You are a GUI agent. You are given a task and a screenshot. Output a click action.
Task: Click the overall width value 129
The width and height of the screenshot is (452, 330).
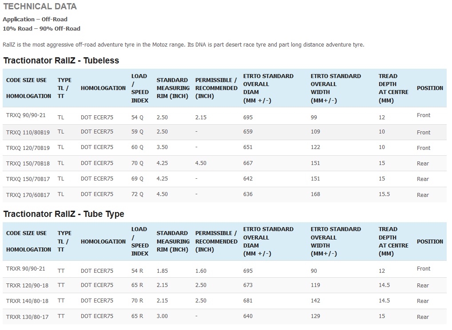click(x=315, y=316)
